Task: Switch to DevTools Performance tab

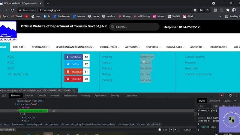Action: tap(70, 96)
